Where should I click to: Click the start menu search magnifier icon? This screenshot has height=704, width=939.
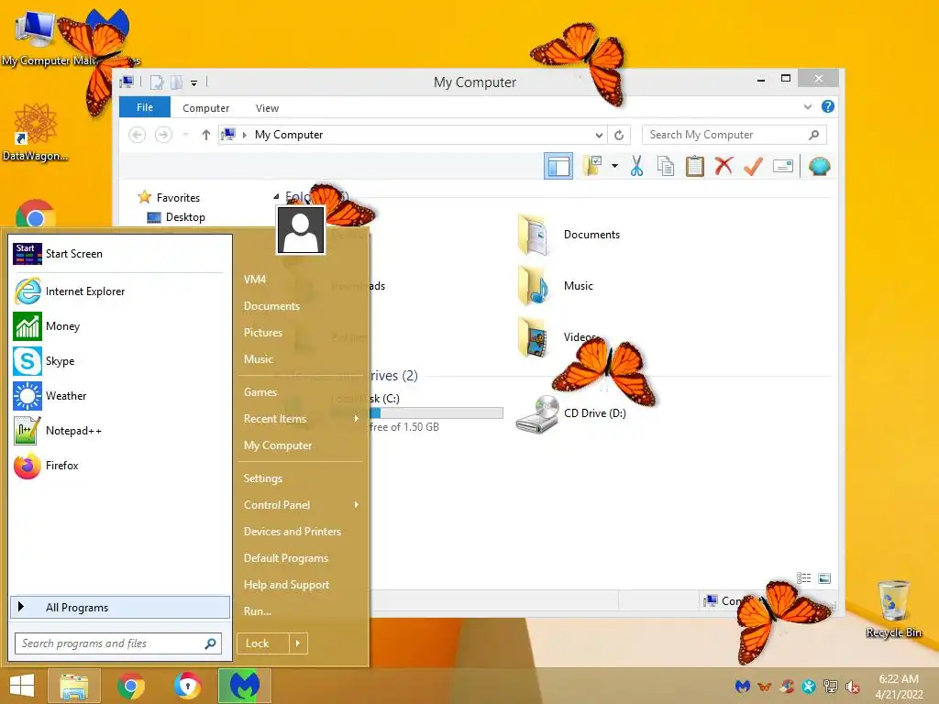(x=210, y=643)
